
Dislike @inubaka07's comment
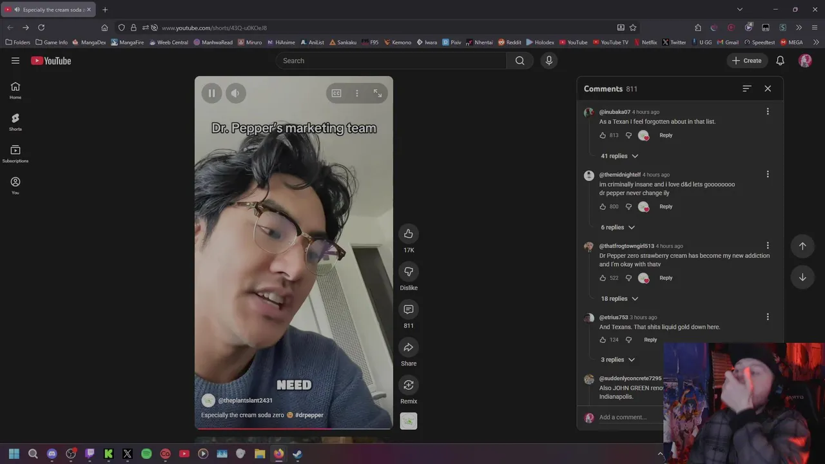coord(628,135)
